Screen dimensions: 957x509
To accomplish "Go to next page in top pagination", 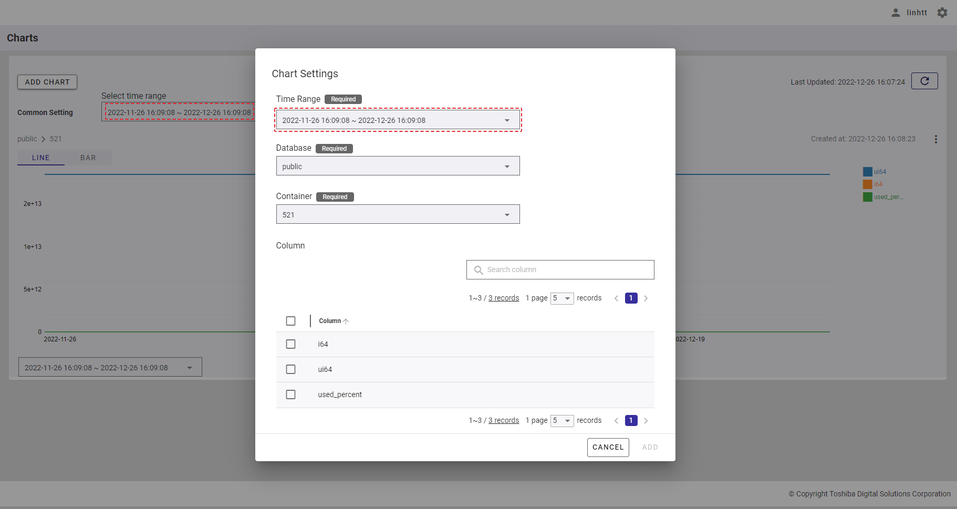I will [646, 298].
